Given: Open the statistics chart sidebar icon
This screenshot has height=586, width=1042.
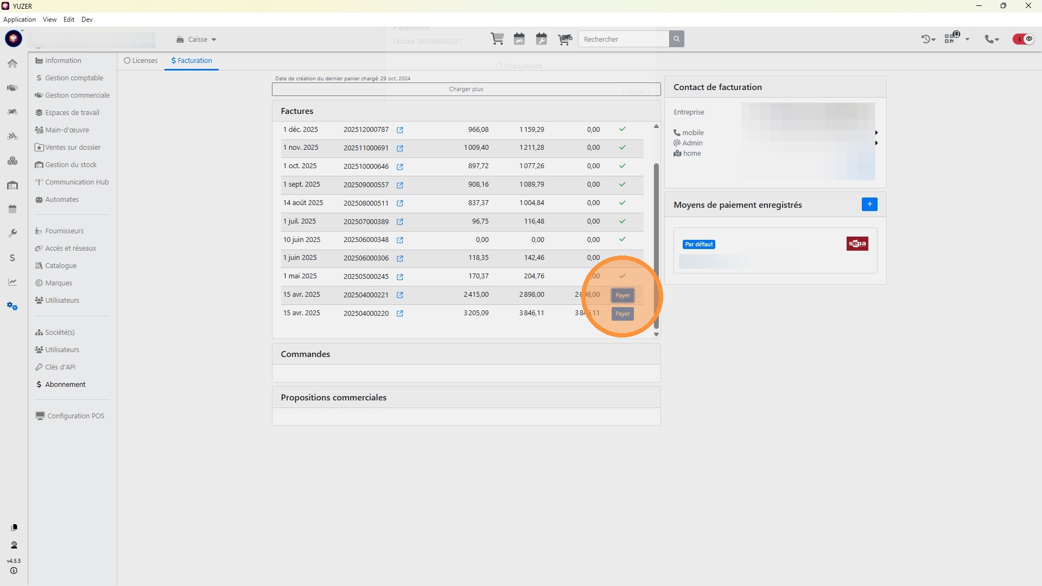Looking at the screenshot, I should [x=12, y=282].
